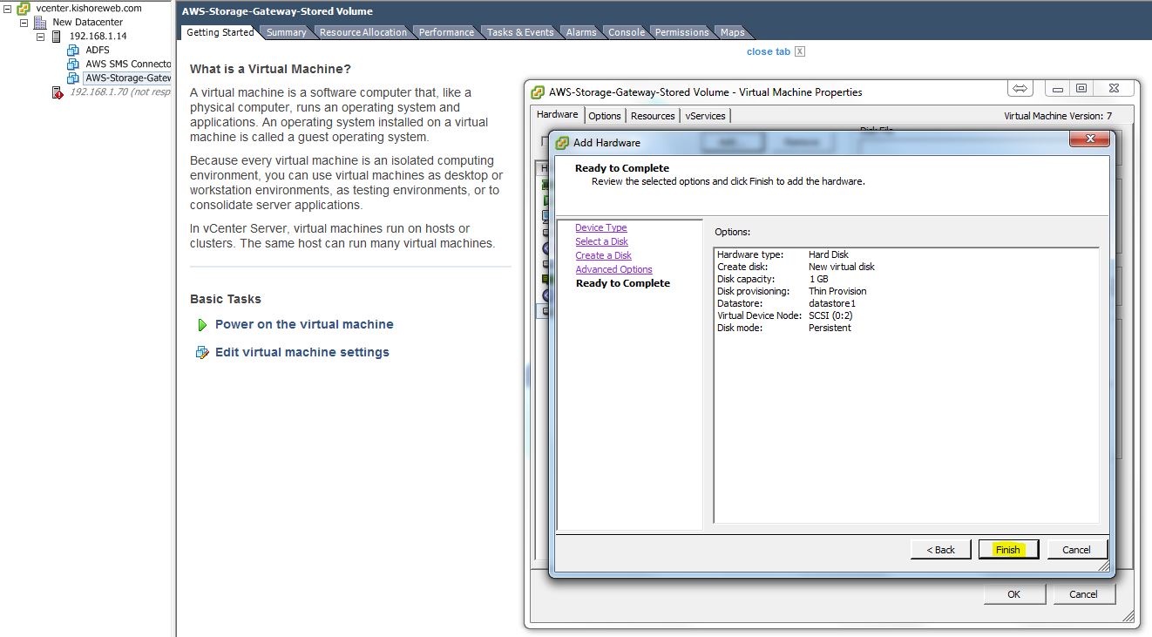
Task: Switch to the Summary tab
Action: [286, 32]
